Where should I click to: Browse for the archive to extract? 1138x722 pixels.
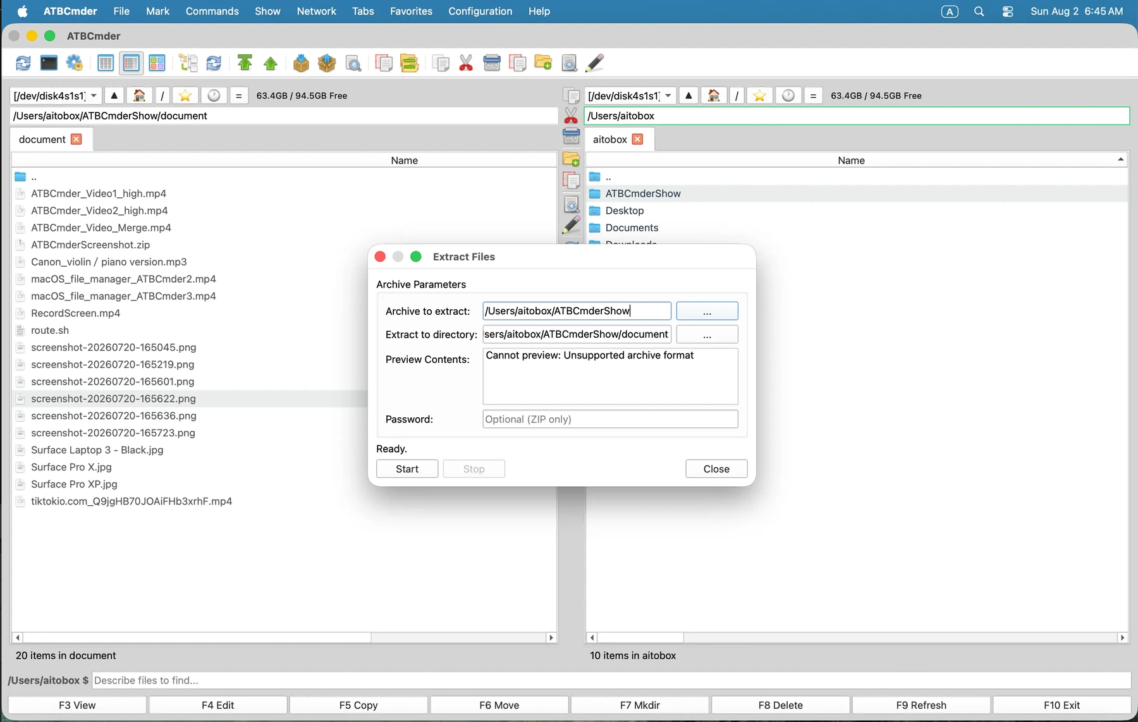[707, 311]
